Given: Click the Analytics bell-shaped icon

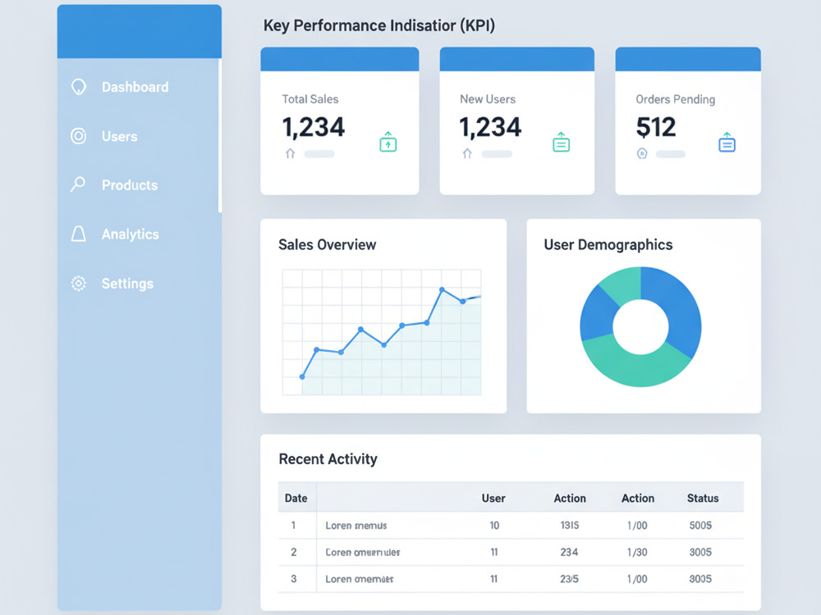Looking at the screenshot, I should (x=79, y=234).
